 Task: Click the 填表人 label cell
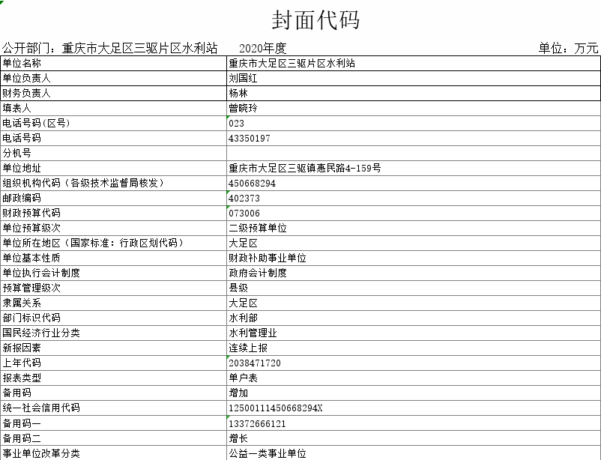click(114, 108)
